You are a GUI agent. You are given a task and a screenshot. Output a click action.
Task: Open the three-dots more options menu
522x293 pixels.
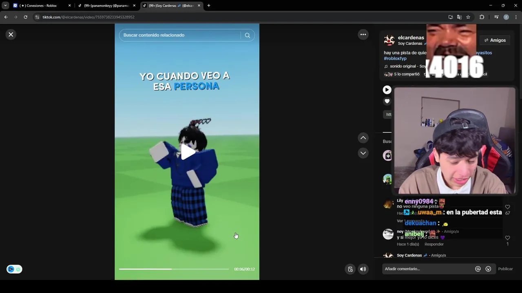pos(363,35)
